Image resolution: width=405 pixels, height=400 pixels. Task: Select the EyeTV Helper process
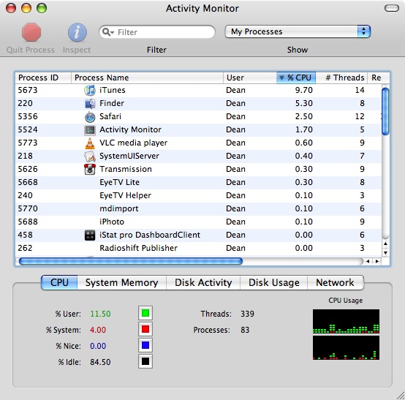coord(125,195)
